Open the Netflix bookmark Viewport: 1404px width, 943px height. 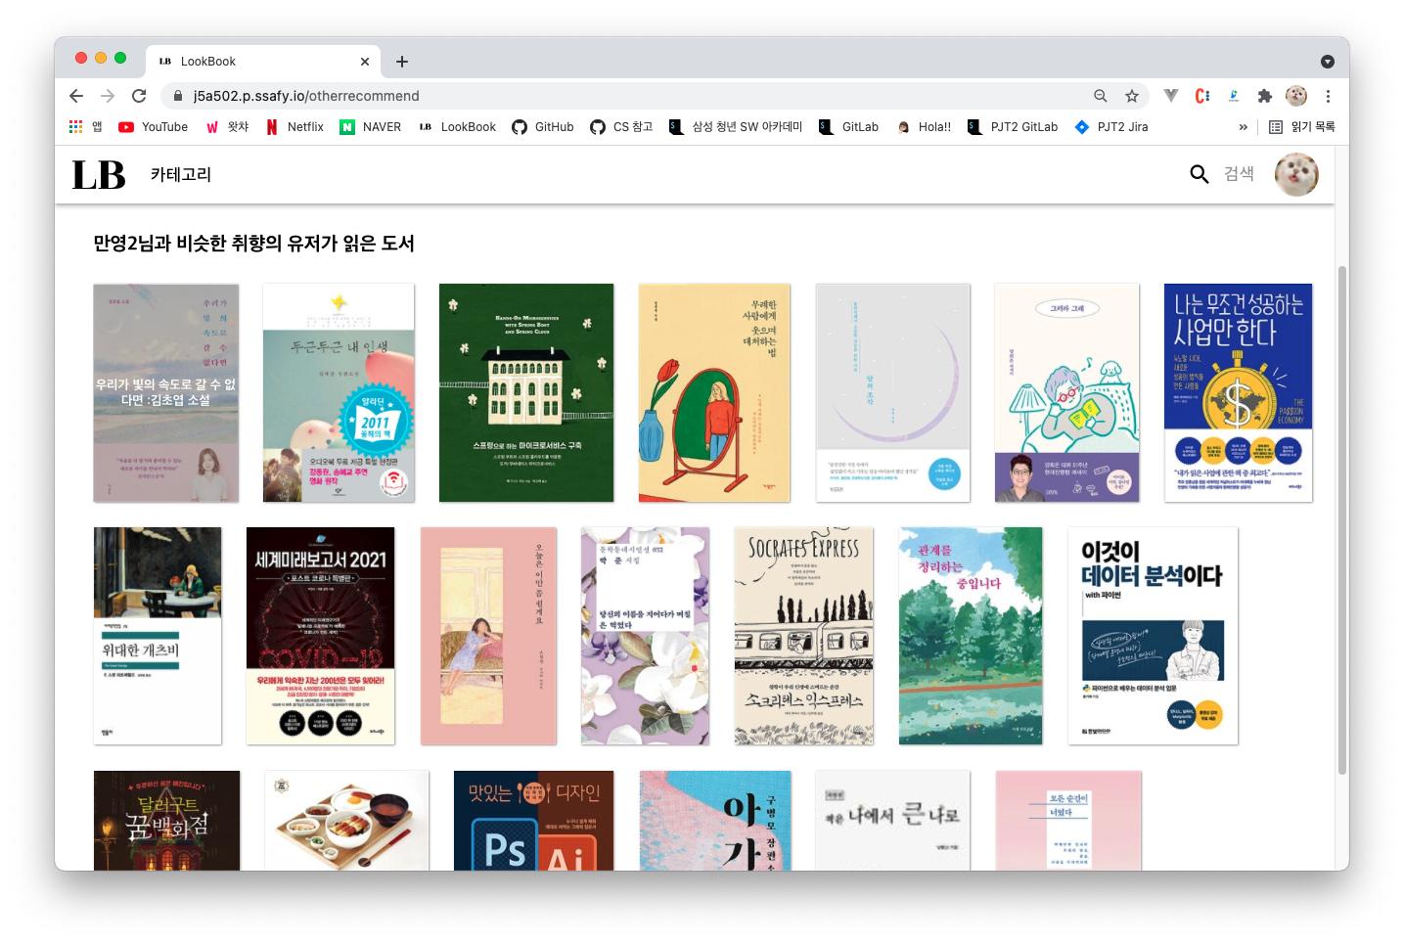click(x=294, y=126)
